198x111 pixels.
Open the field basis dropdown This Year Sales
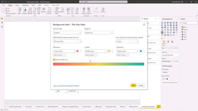pos(67,41)
